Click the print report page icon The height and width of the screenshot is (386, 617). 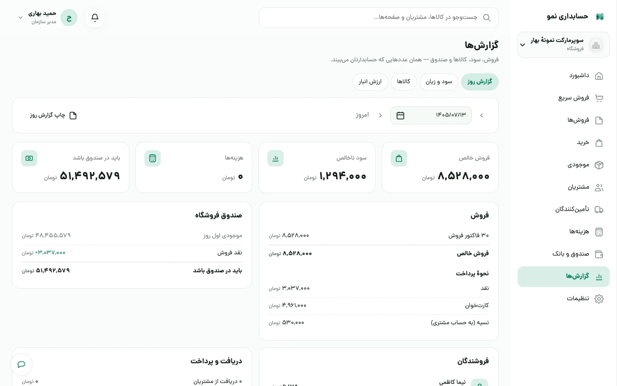click(x=73, y=115)
